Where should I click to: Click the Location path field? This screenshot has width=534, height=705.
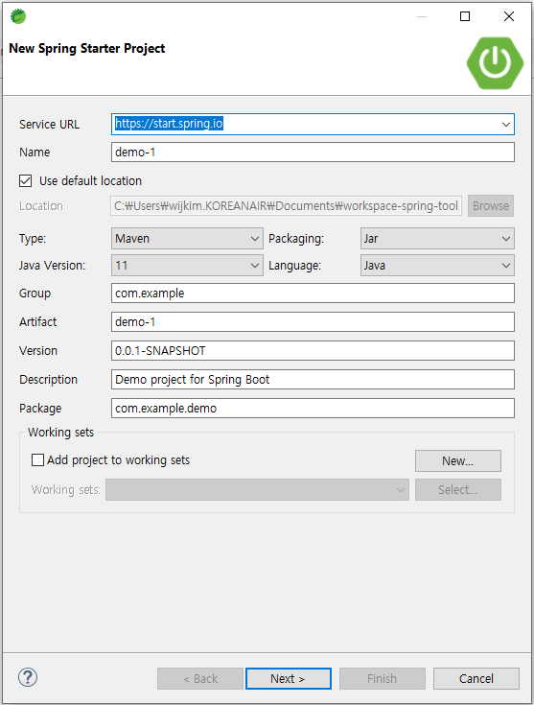pyautogui.click(x=287, y=206)
